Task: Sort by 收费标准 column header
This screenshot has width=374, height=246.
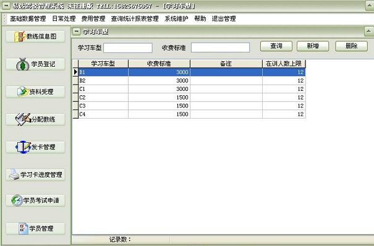Action: tap(159, 64)
